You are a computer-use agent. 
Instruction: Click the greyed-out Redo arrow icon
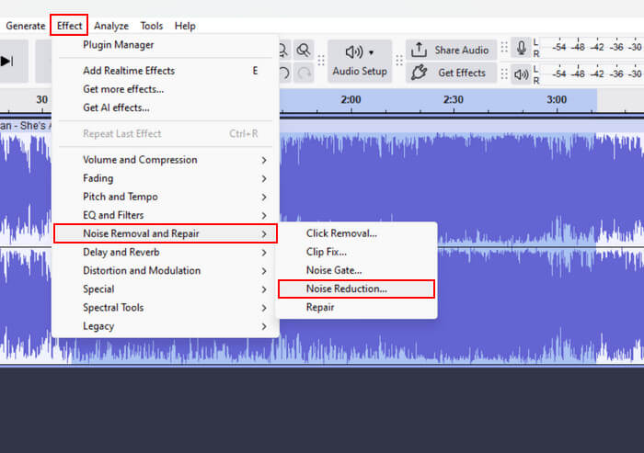[304, 73]
